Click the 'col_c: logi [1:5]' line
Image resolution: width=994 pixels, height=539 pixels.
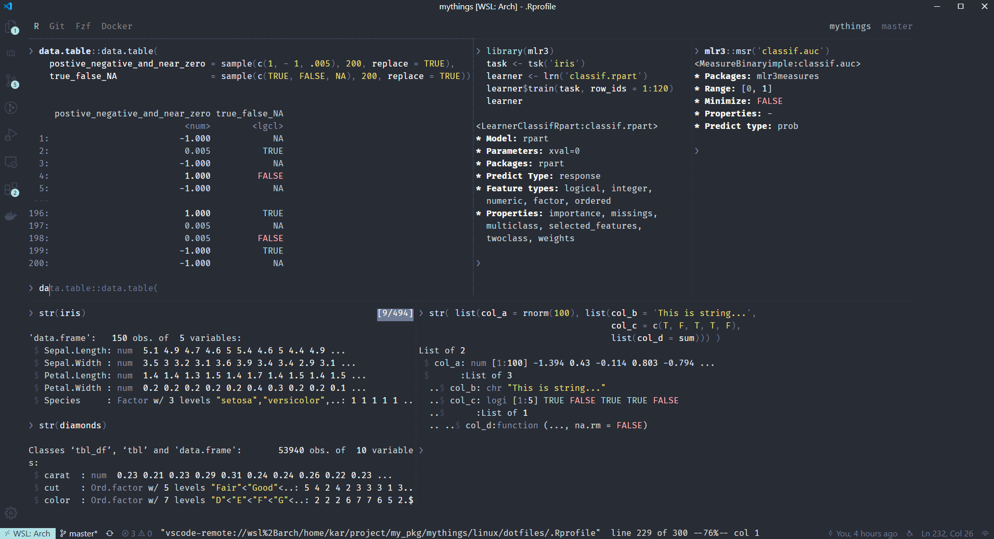tap(554, 400)
